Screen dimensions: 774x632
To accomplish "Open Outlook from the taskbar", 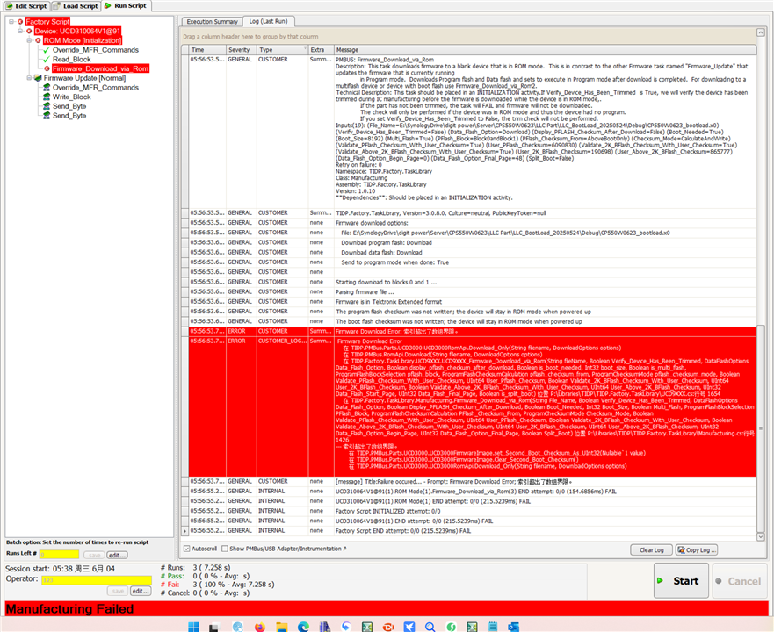I will point(514,627).
